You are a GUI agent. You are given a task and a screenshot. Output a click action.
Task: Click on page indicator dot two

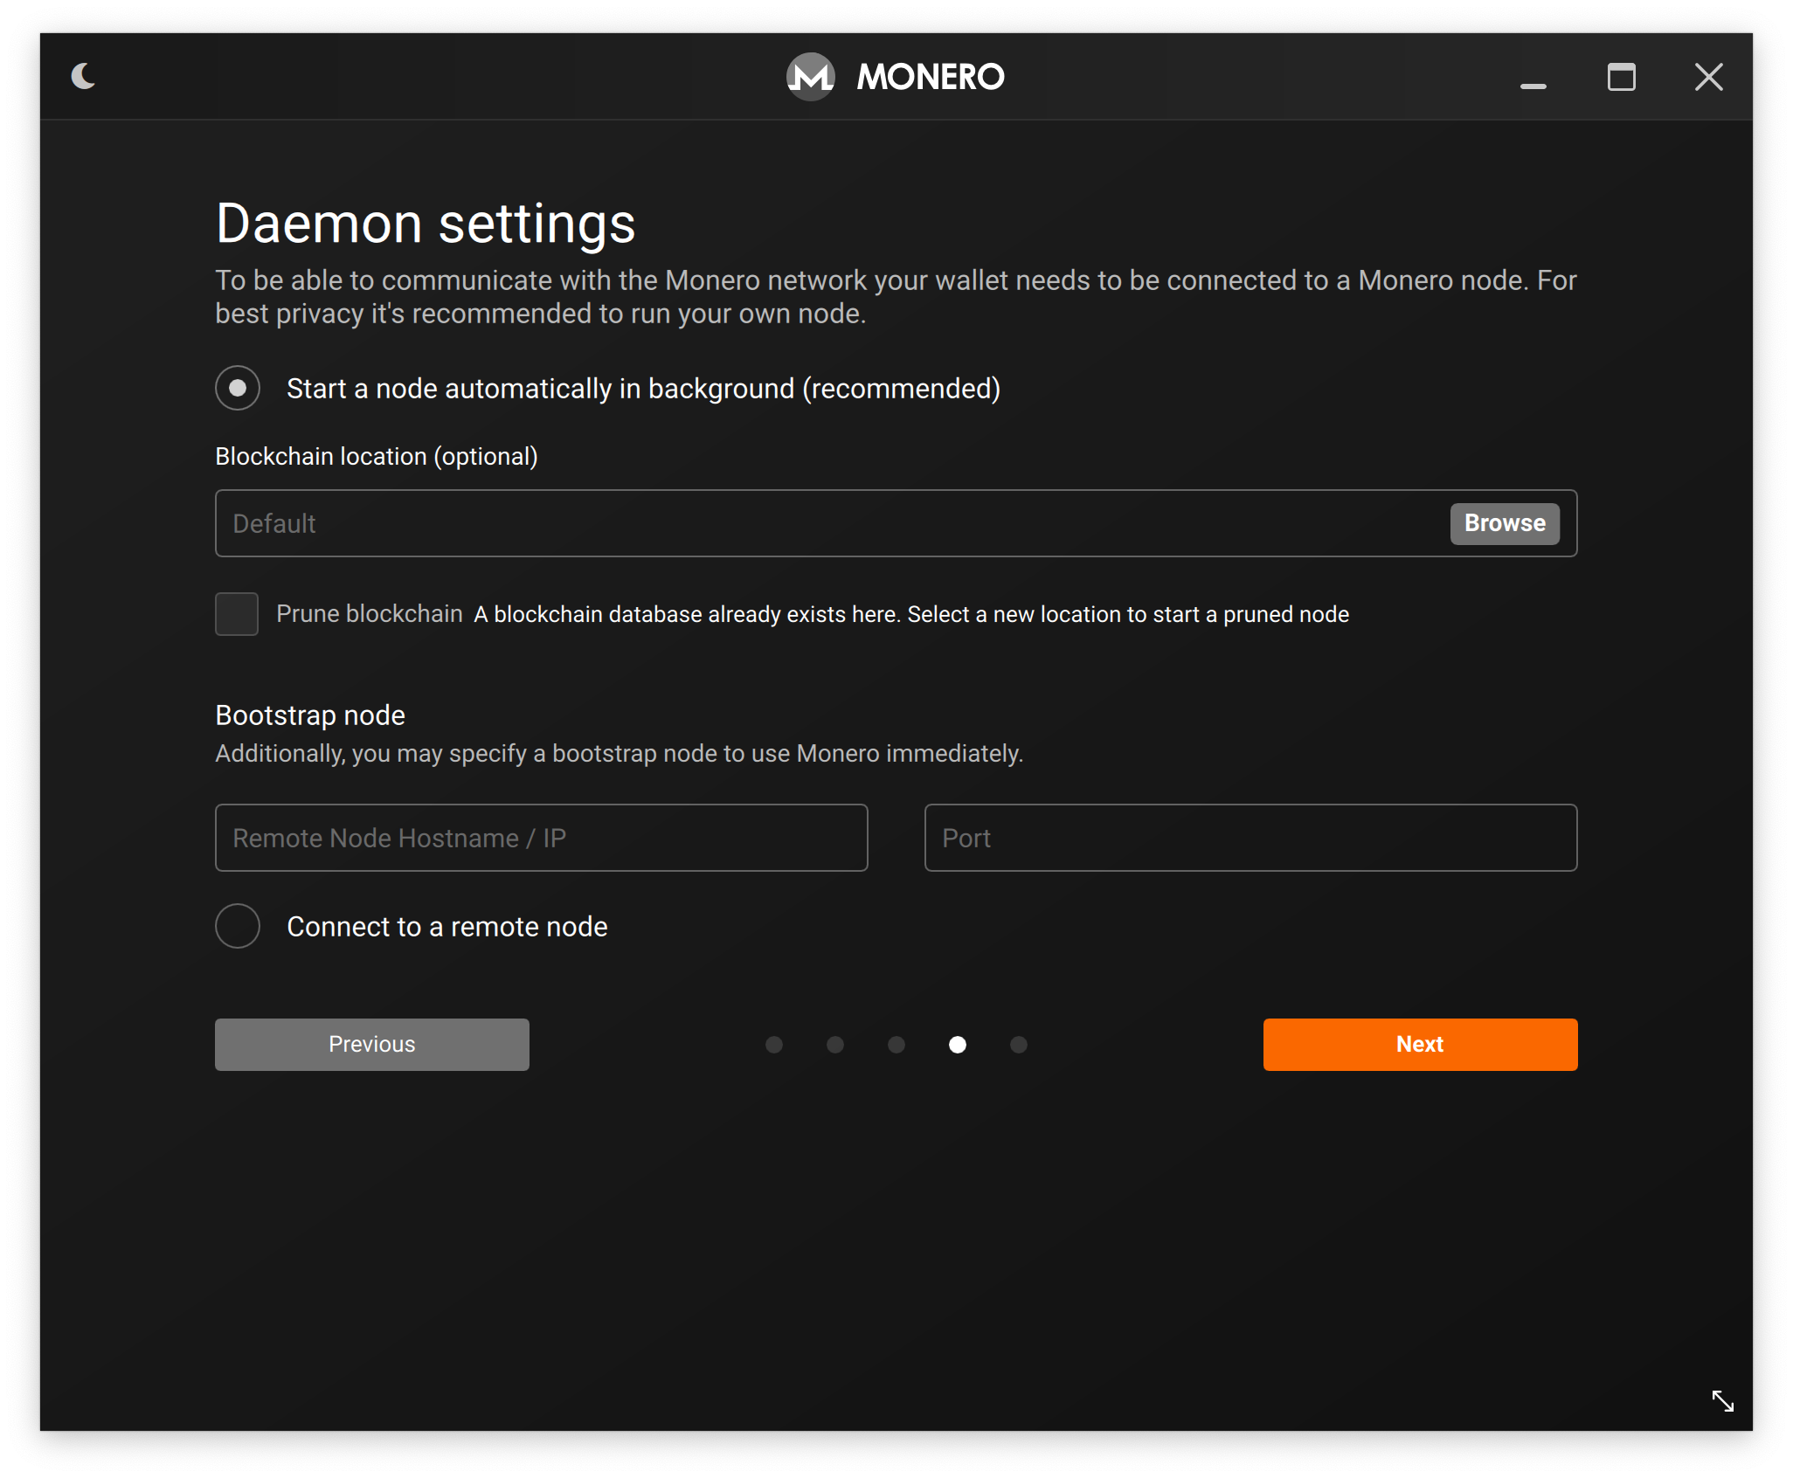tap(835, 1045)
